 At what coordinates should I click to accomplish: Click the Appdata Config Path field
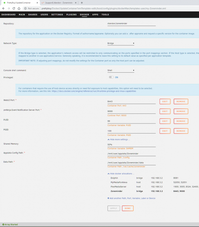coord(131,153)
